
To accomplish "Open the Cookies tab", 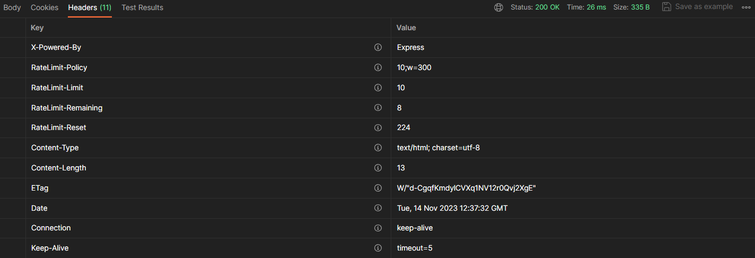I will 45,7.
